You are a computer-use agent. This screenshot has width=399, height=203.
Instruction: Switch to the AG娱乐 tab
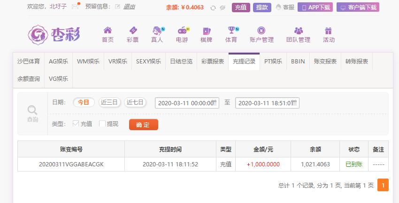58,62
